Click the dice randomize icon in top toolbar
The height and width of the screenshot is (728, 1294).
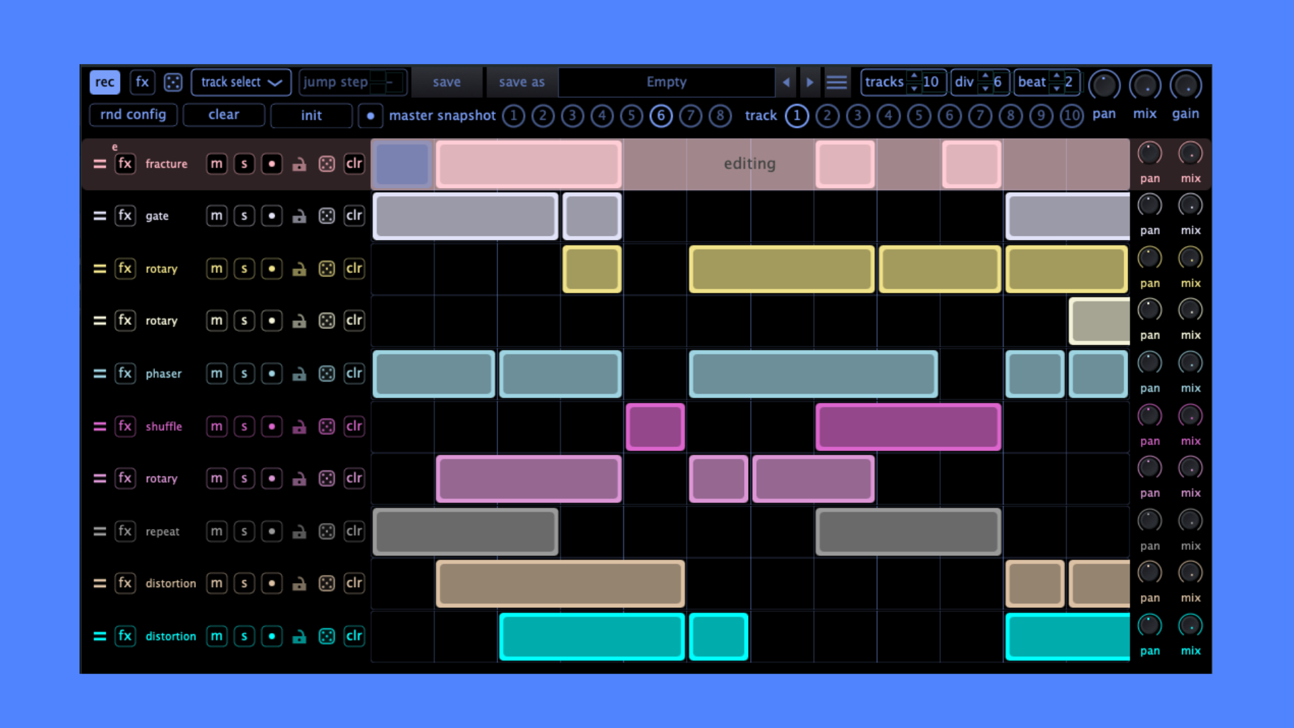coord(173,82)
